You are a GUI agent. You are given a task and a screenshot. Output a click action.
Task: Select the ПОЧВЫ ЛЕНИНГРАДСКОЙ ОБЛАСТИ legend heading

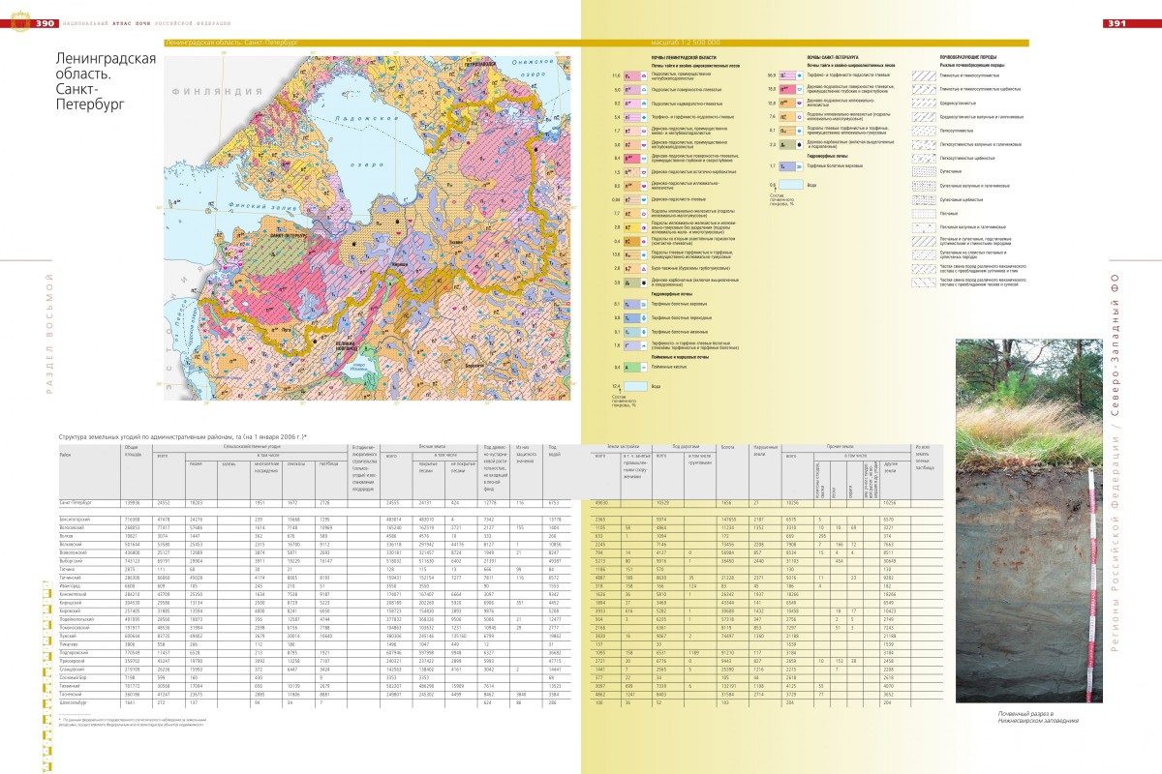(683, 58)
